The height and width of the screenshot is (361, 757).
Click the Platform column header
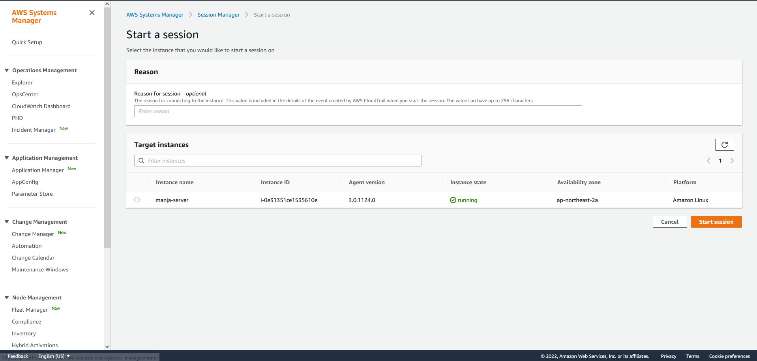point(685,182)
